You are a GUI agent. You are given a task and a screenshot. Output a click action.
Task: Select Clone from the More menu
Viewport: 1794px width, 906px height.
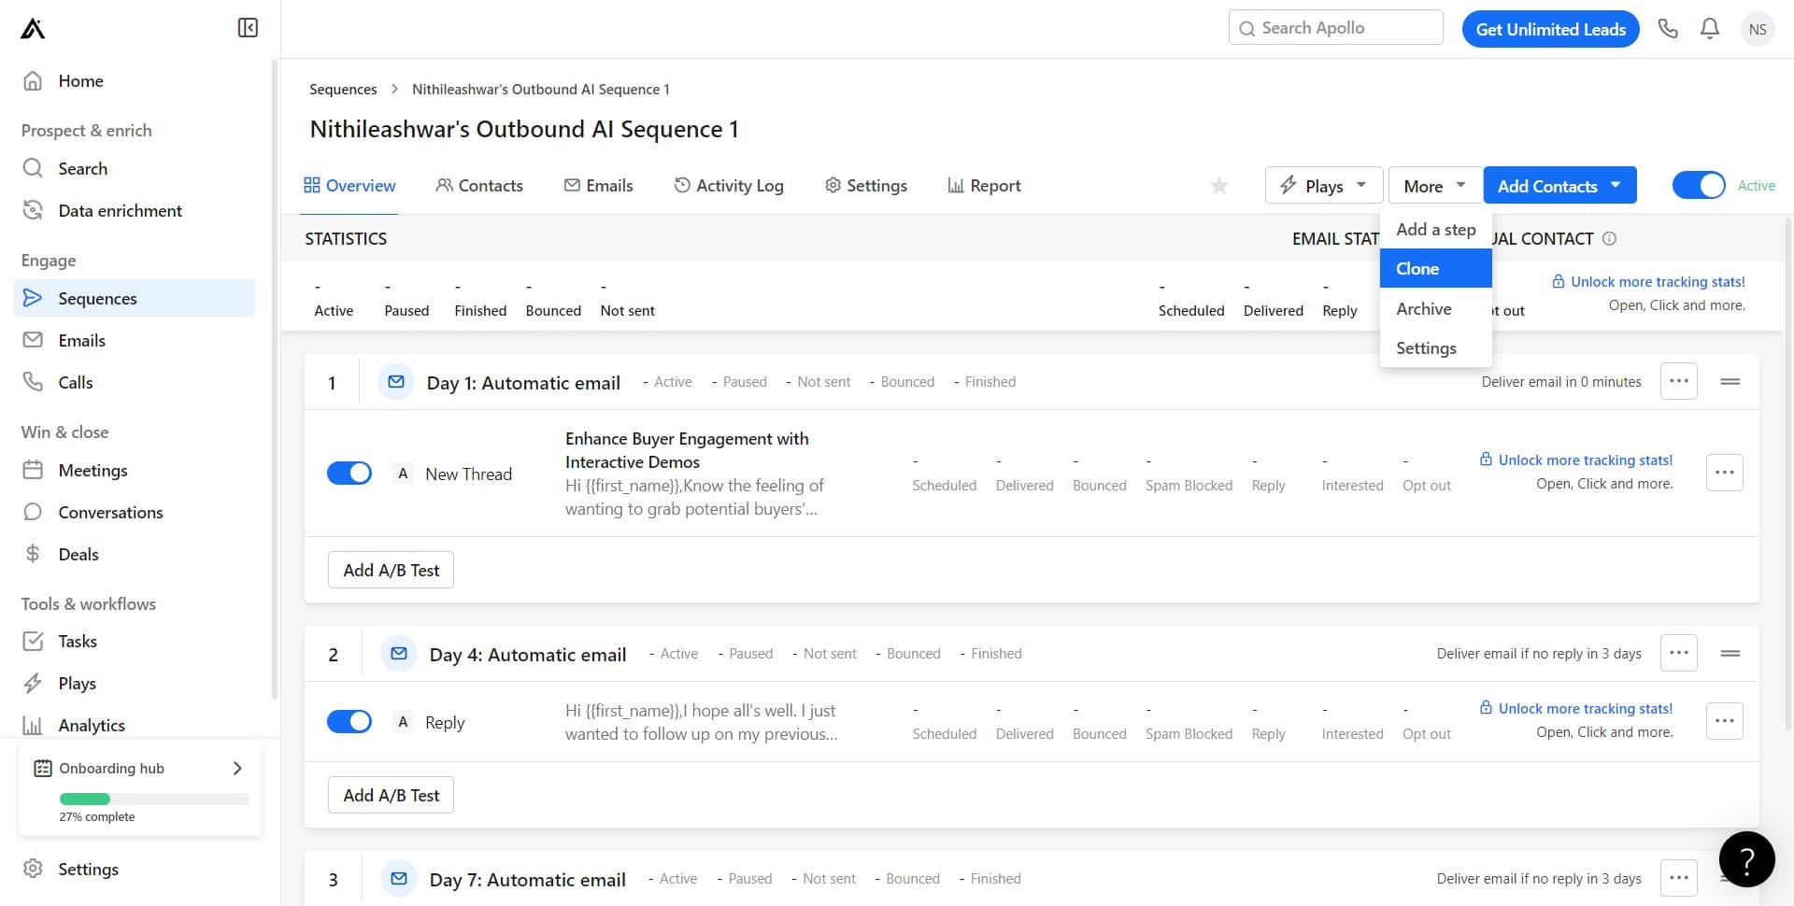click(1417, 269)
